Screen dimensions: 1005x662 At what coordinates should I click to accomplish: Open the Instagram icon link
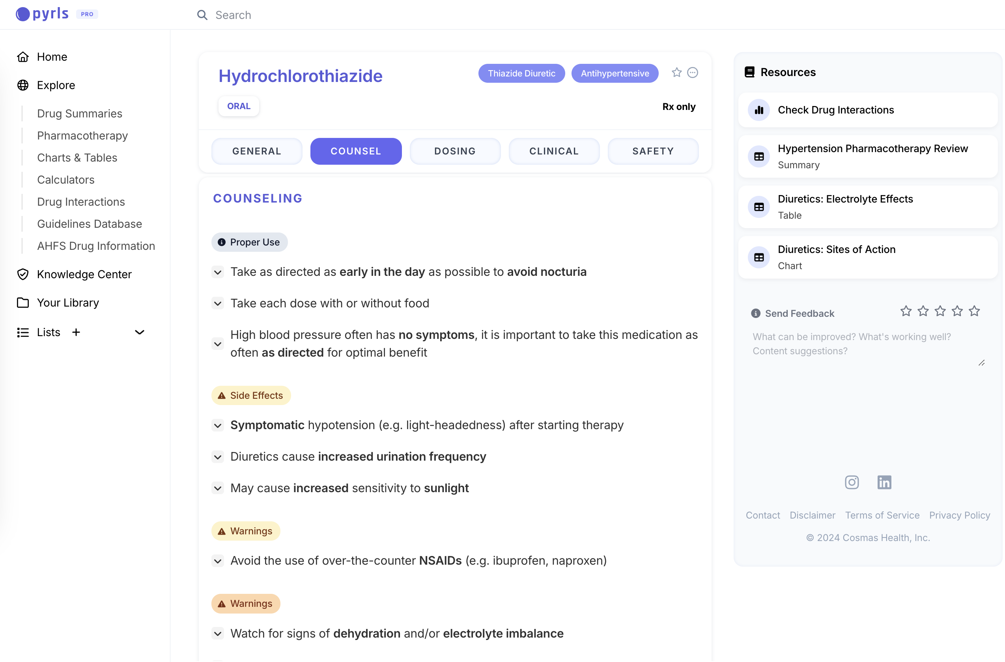852,482
